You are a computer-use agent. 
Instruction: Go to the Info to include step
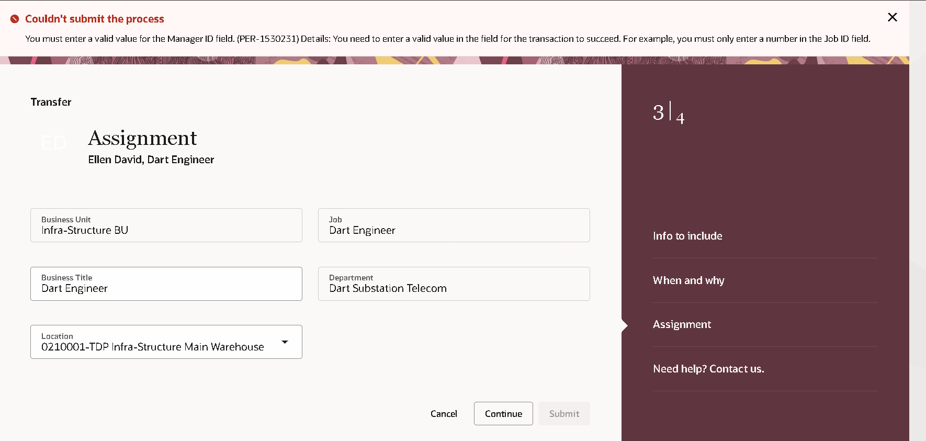pos(687,236)
